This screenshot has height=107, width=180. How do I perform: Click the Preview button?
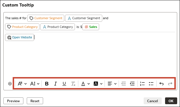tap(13, 101)
